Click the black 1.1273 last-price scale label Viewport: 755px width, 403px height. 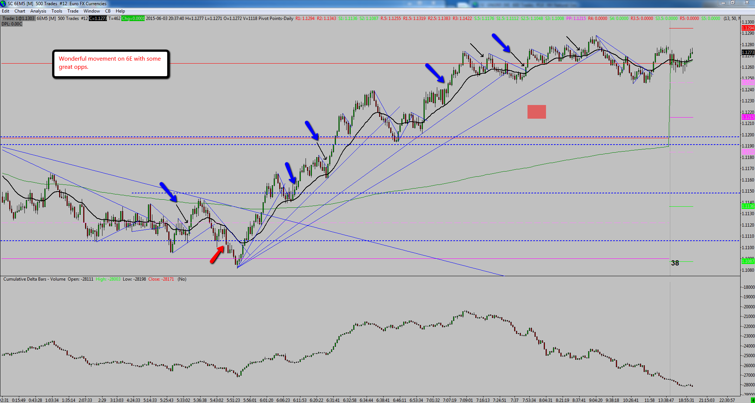click(x=748, y=53)
